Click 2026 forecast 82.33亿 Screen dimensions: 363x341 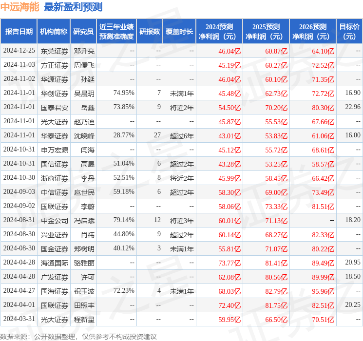pyautogui.click(x=323, y=235)
